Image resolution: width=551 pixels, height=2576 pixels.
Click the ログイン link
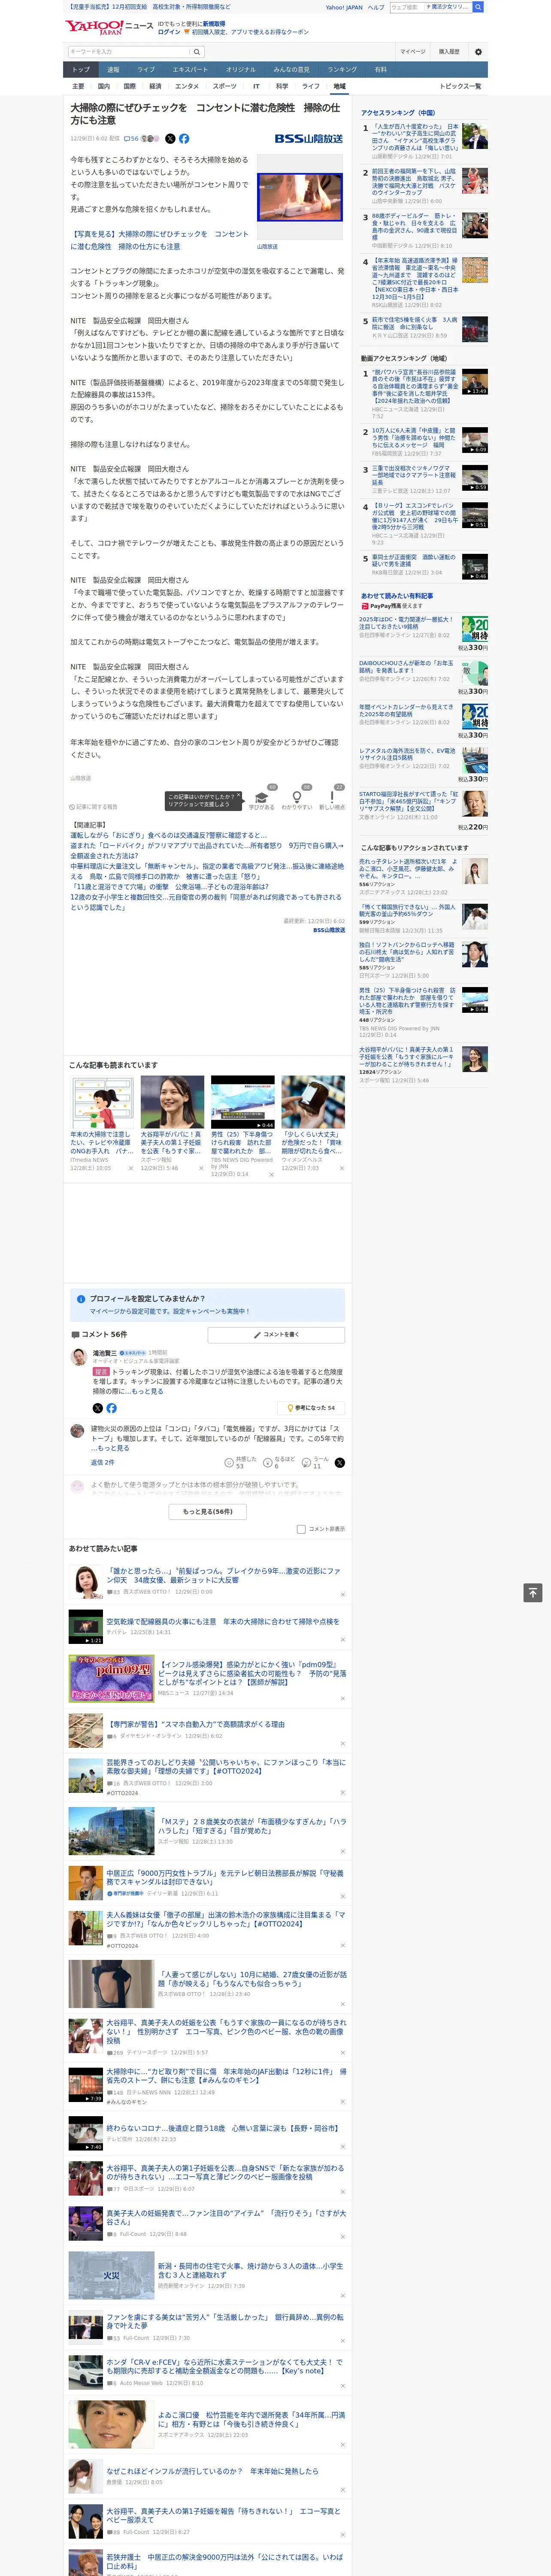click(169, 32)
